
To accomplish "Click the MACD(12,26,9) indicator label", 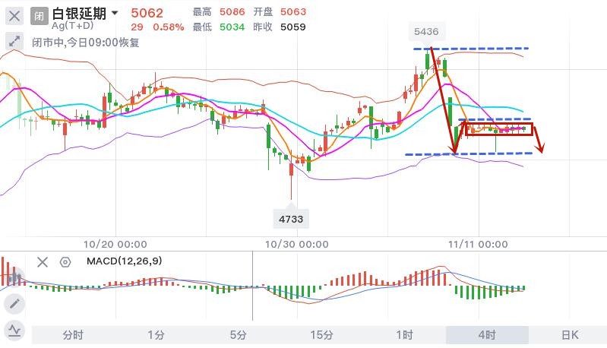I will tap(125, 261).
